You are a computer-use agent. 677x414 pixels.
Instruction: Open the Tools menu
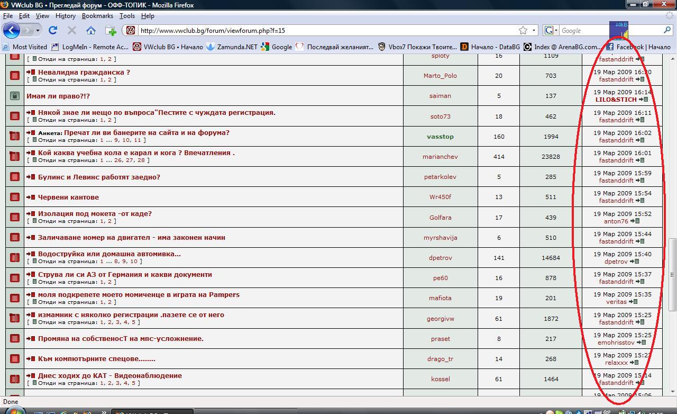127,16
